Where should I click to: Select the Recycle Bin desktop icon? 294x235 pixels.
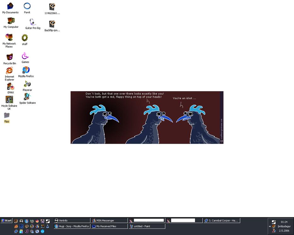(9, 59)
